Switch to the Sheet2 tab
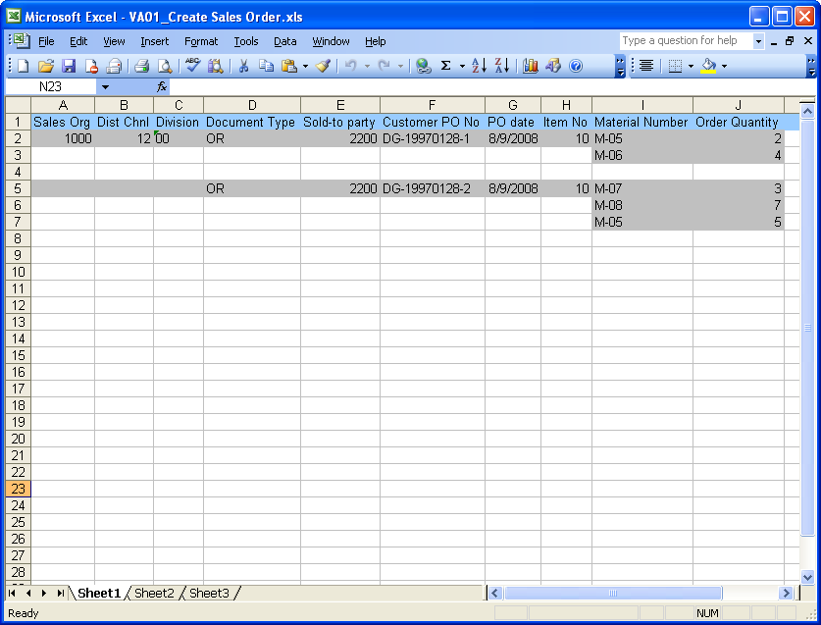821x625 pixels. pyautogui.click(x=154, y=593)
